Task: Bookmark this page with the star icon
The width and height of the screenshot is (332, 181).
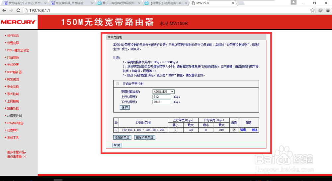Action: [x=312, y=10]
